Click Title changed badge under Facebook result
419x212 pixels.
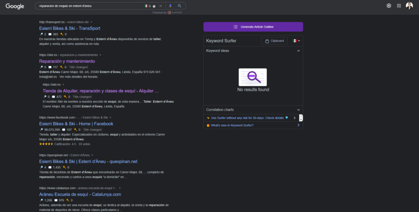(92, 129)
